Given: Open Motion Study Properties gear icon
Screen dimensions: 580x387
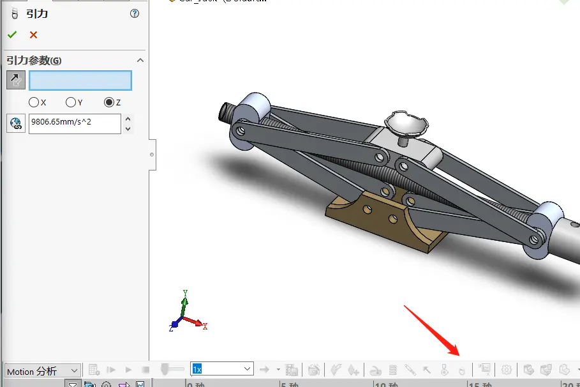Looking at the screenshot, I should click(507, 370).
